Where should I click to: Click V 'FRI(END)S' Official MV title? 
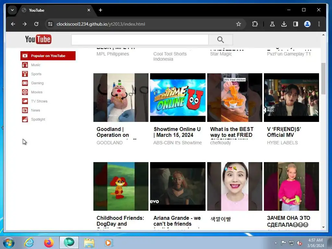coord(284,132)
